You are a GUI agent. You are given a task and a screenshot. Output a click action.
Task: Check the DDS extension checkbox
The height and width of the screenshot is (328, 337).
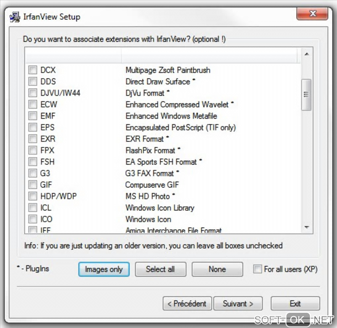(x=33, y=82)
